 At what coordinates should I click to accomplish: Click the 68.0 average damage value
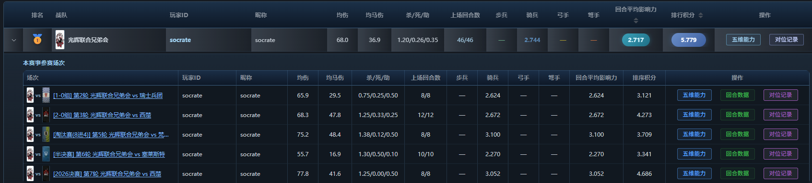pos(342,40)
